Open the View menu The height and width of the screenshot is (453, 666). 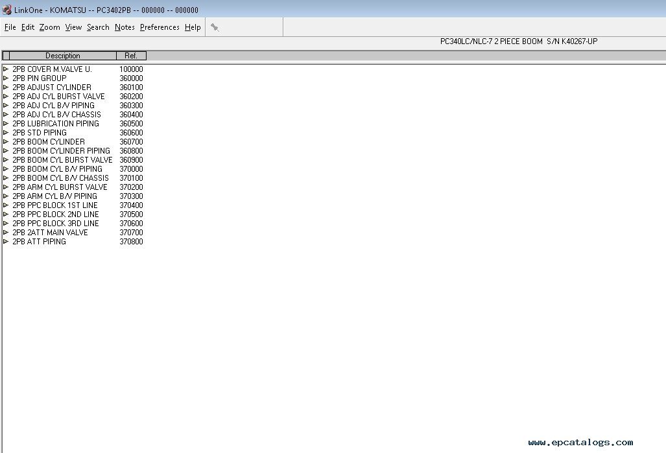tap(73, 27)
